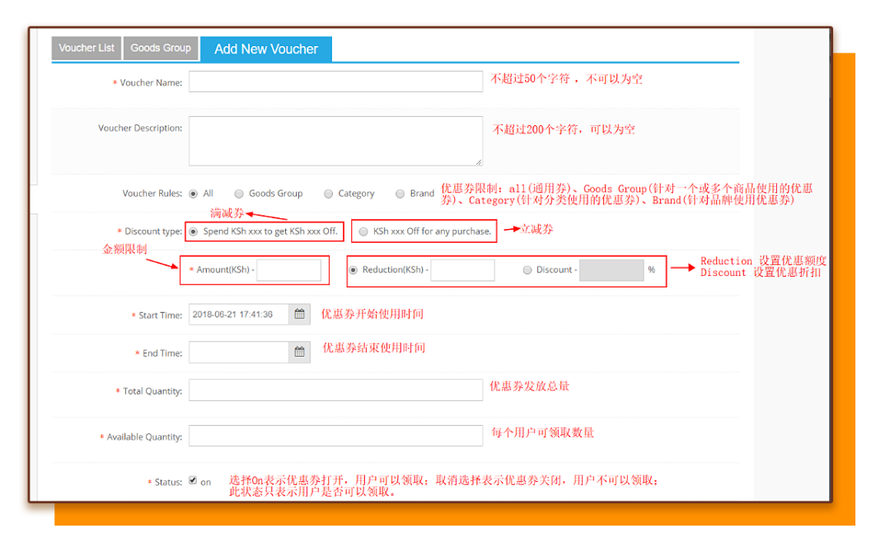Viewport: 890px width, 551px height.
Task: Open the Goods Group tab
Action: pos(161,49)
